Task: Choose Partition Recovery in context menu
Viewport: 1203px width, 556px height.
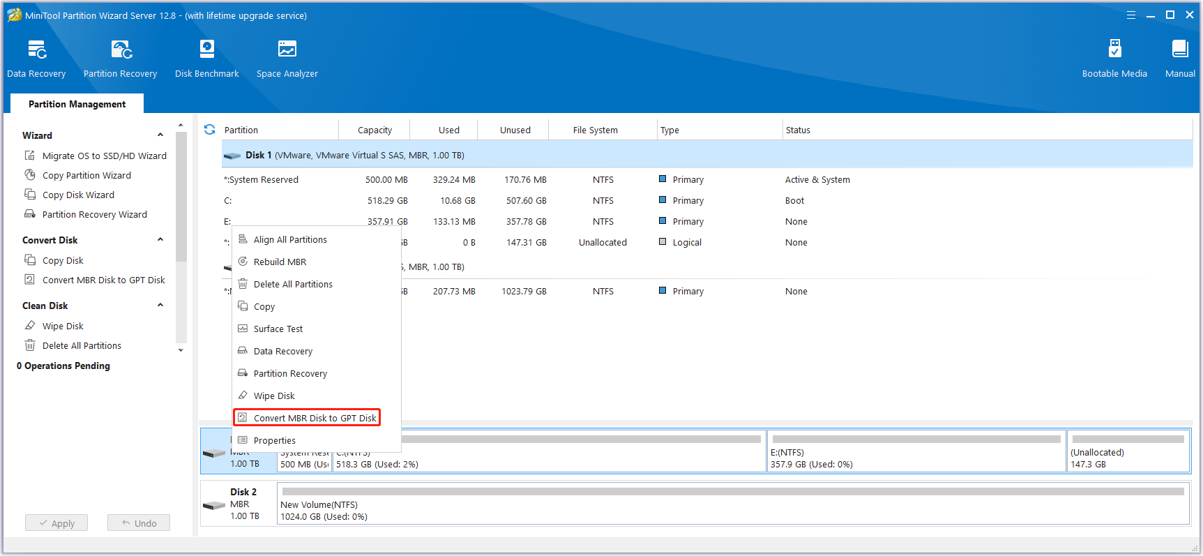Action: tap(317, 373)
